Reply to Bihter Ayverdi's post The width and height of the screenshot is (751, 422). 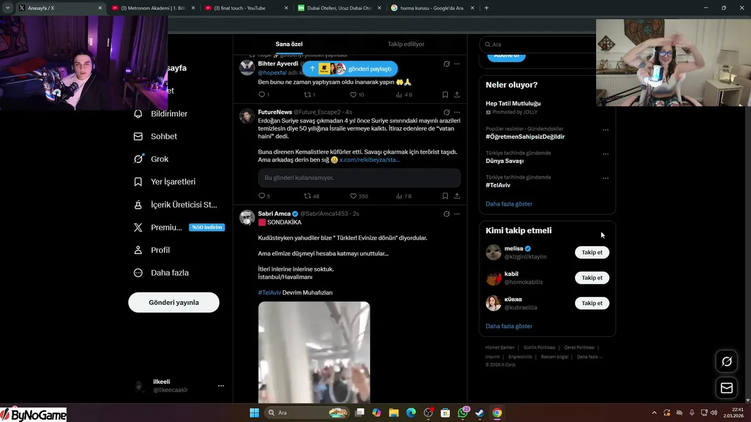(262, 94)
